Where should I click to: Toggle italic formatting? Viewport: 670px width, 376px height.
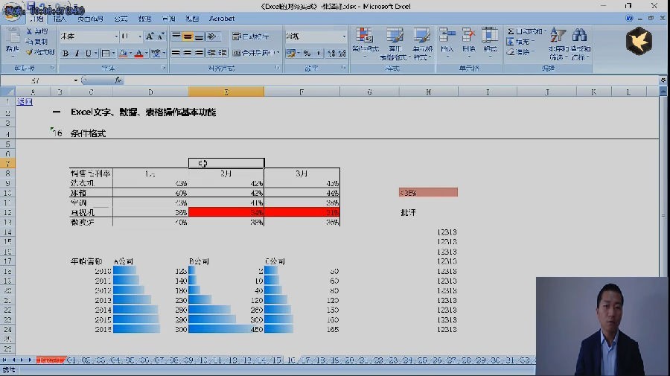[x=77, y=54]
